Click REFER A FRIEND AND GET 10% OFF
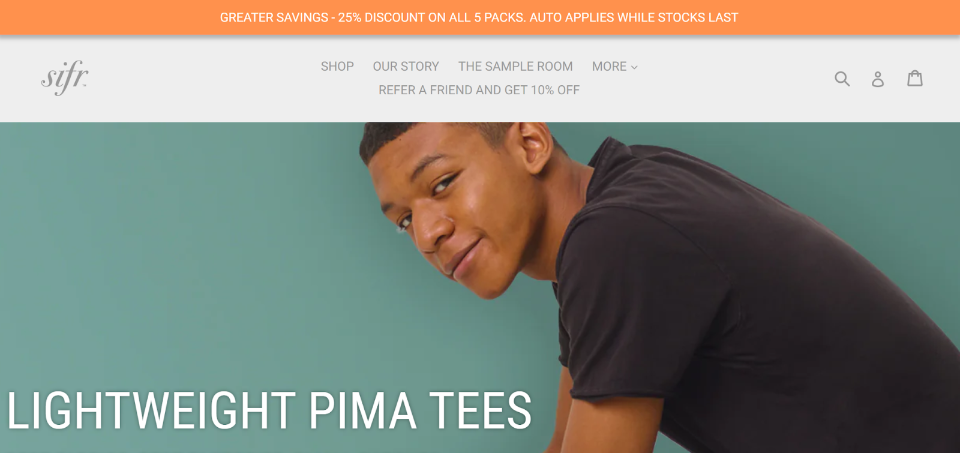This screenshot has height=453, width=960. pos(479,90)
